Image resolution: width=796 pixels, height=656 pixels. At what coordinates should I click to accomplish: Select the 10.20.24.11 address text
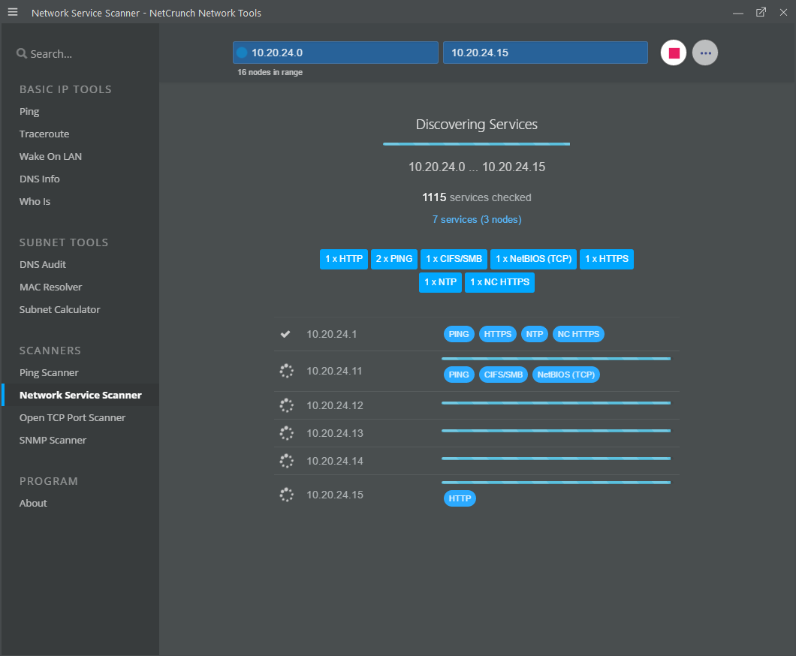click(334, 371)
